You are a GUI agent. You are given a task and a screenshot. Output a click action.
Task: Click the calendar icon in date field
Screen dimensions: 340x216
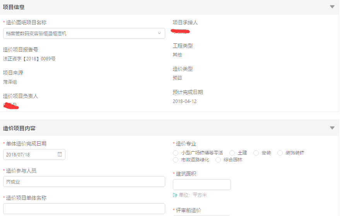pos(60,154)
